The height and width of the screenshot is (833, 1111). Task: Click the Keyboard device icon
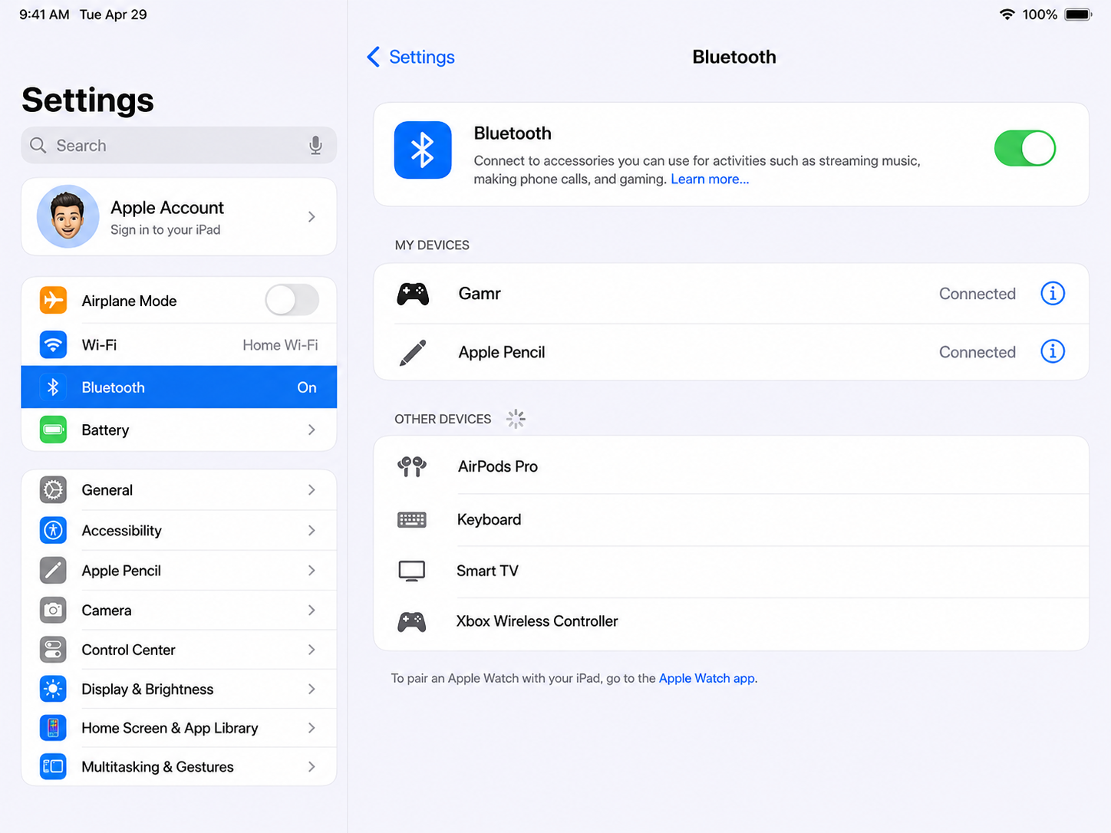[x=412, y=520]
